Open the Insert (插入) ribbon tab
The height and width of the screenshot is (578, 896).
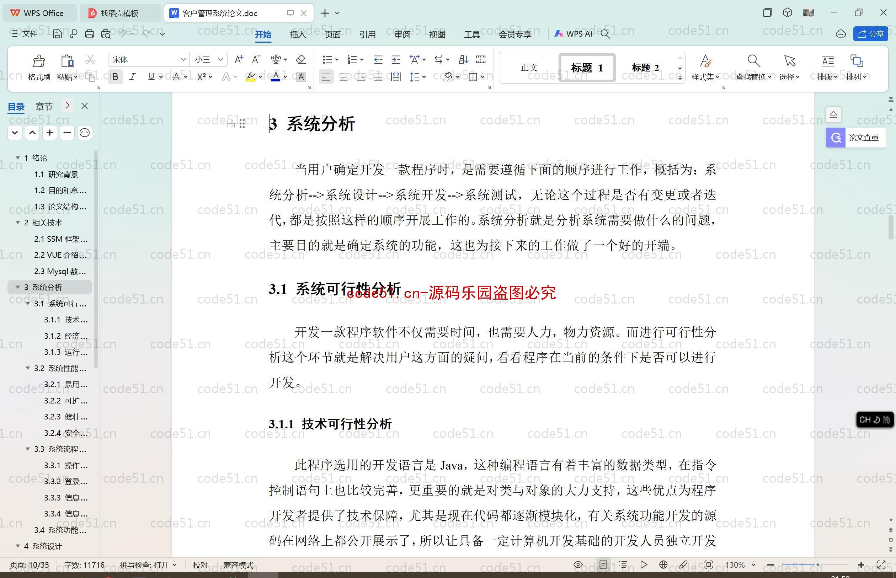point(298,34)
